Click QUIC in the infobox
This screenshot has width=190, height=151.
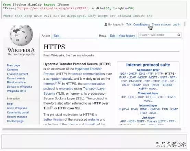click(132, 97)
